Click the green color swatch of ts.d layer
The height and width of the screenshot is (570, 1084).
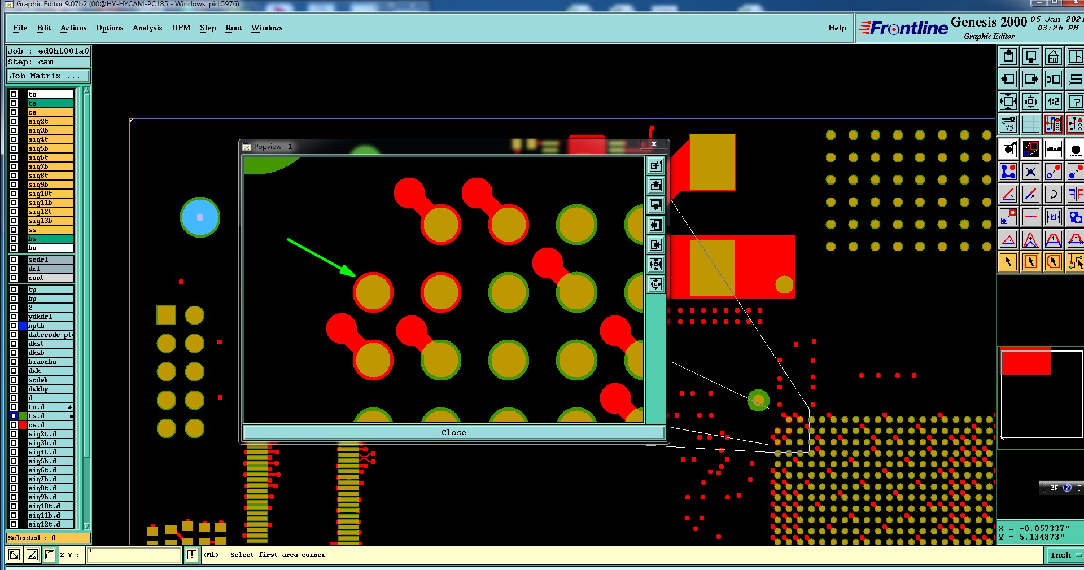(23, 416)
